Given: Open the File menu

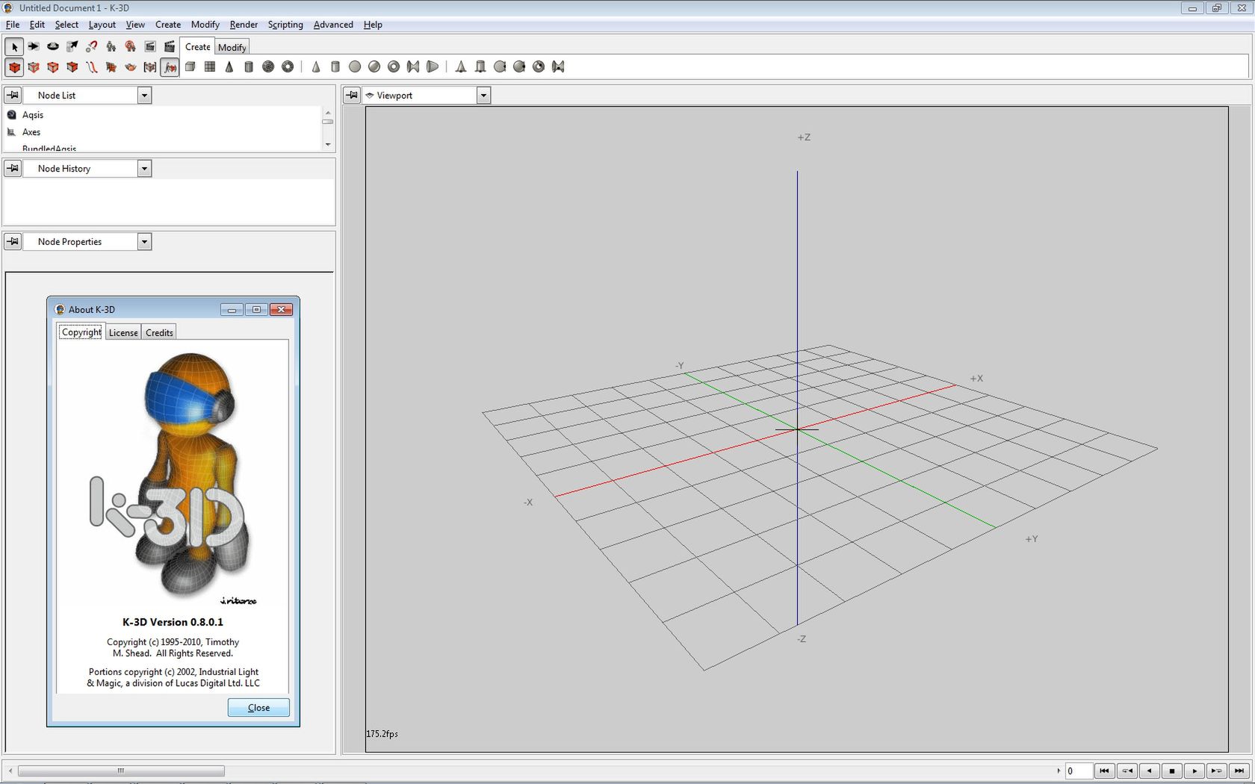Looking at the screenshot, I should [x=13, y=25].
